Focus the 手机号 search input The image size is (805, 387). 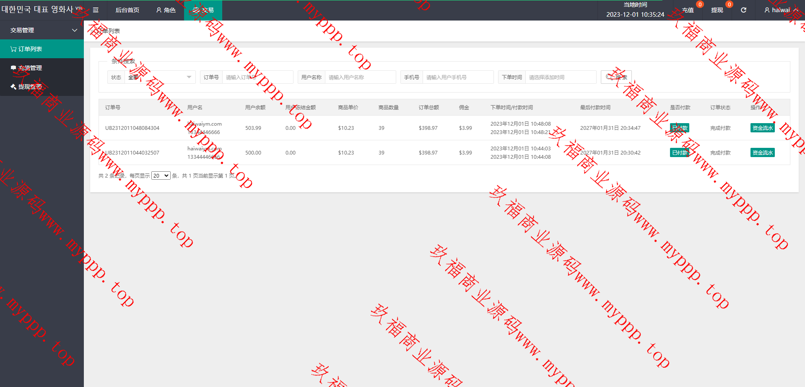tap(458, 77)
